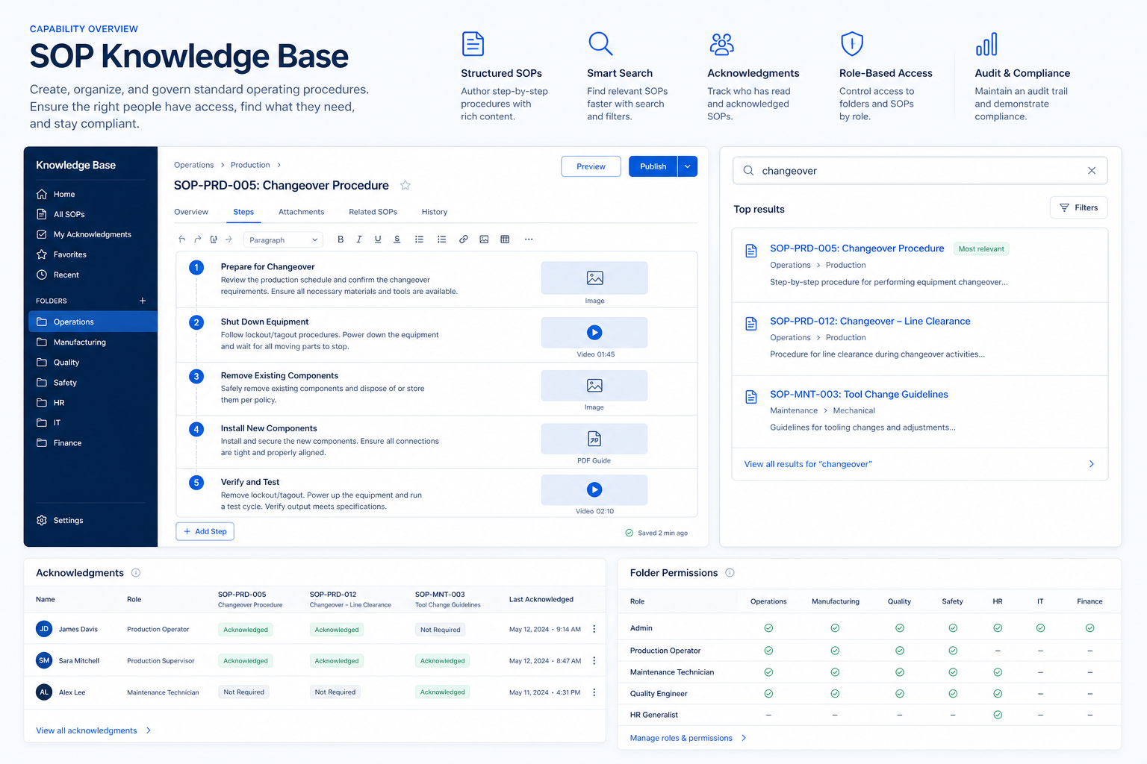Clear the changeover search with X
This screenshot has height=764, width=1147.
click(x=1092, y=171)
